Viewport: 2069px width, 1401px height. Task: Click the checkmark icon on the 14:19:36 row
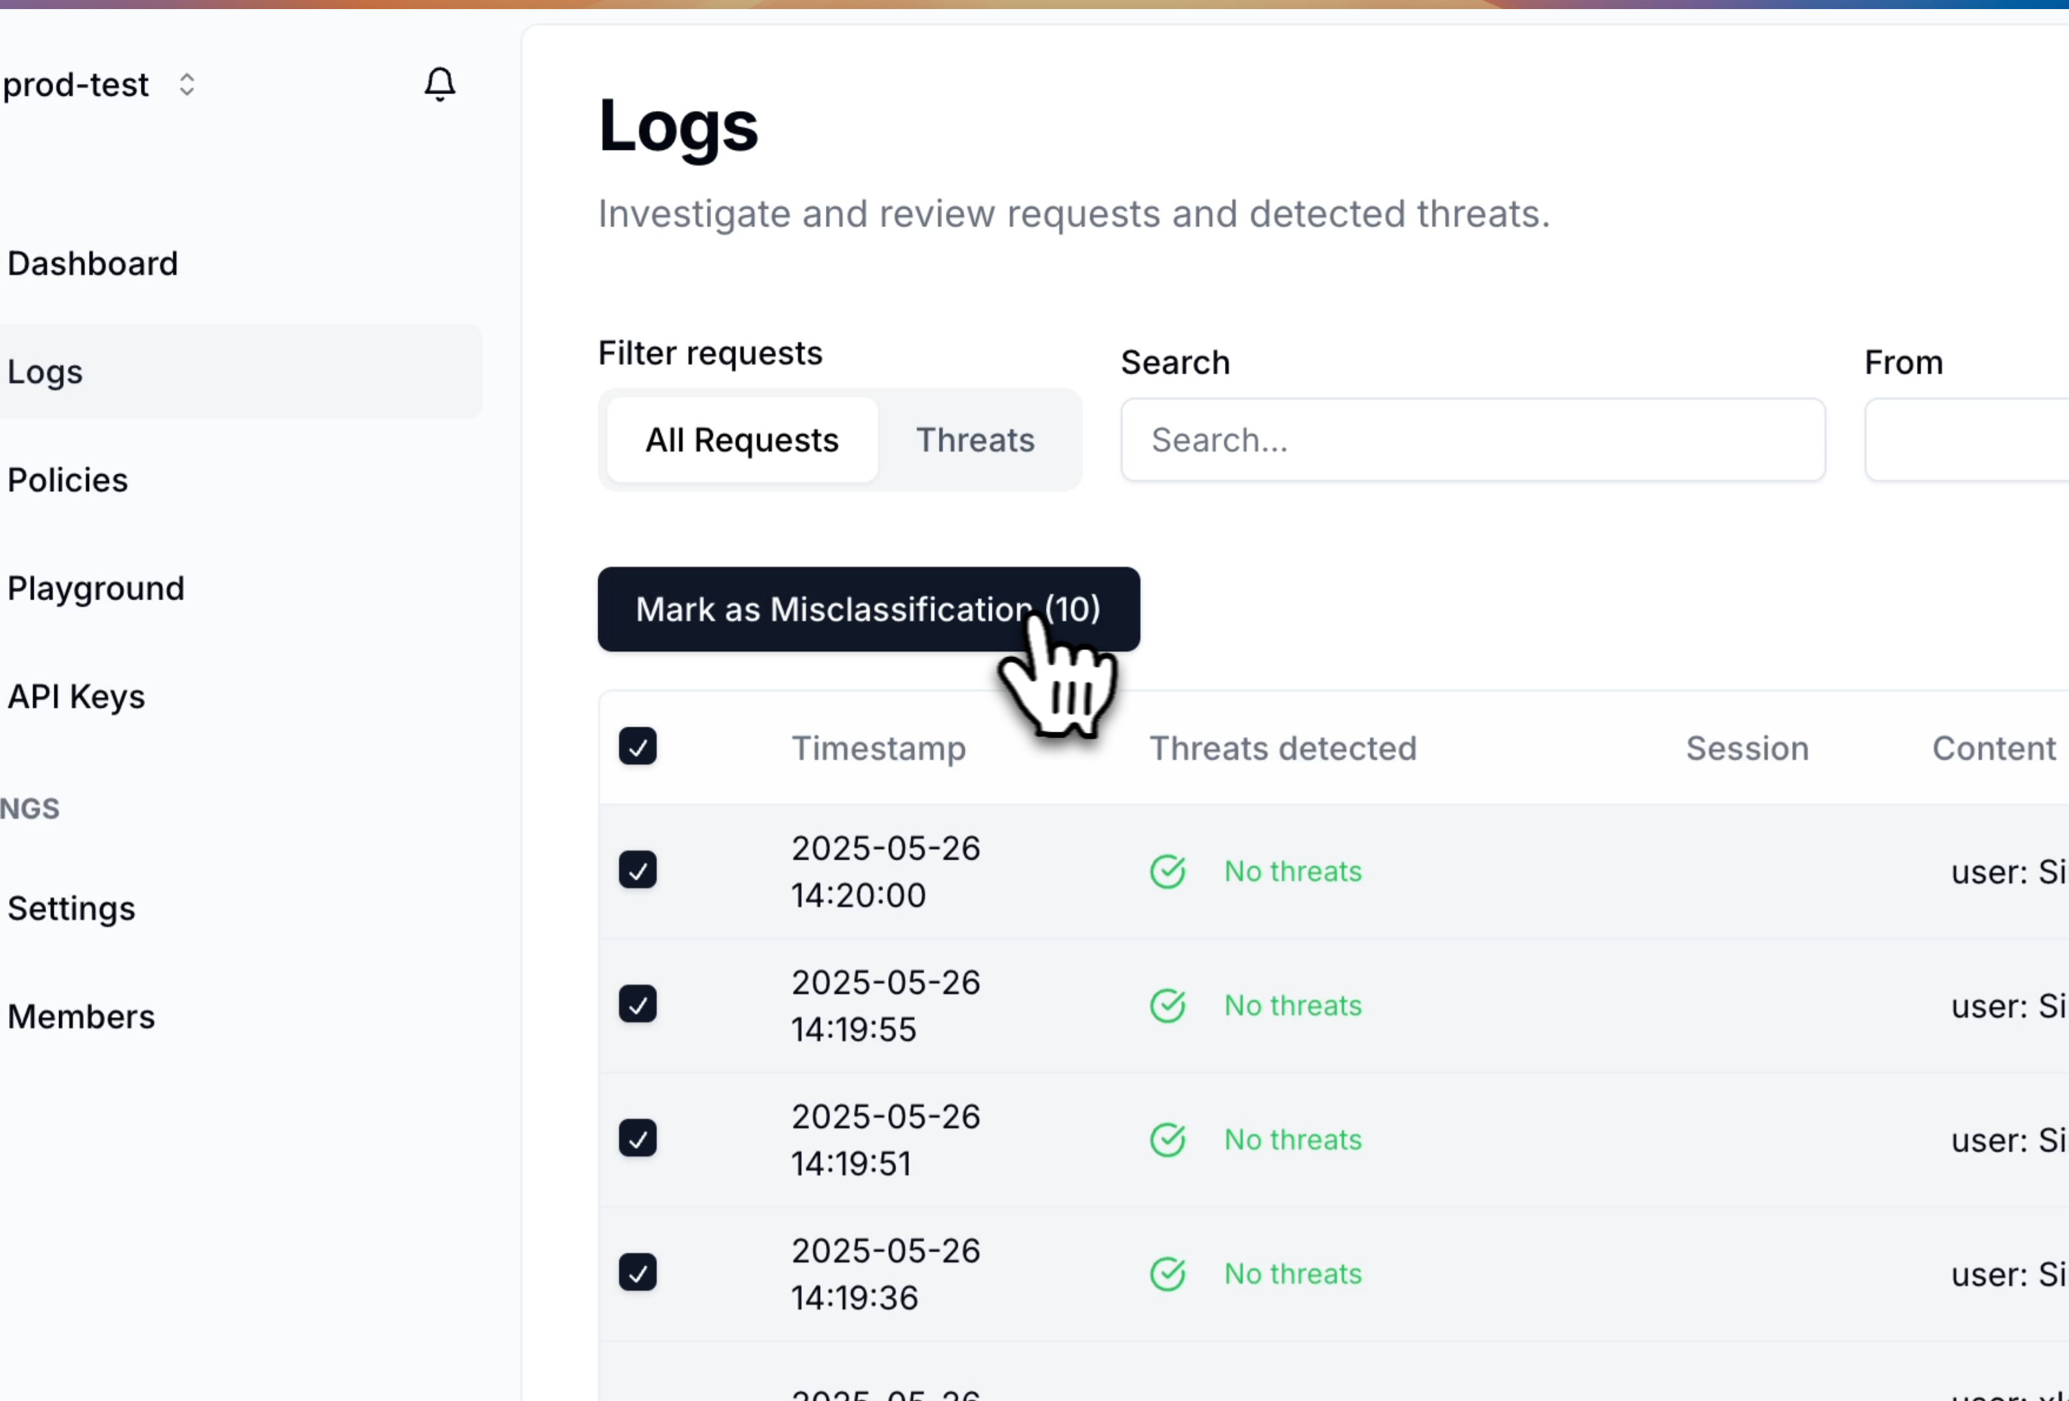point(638,1273)
